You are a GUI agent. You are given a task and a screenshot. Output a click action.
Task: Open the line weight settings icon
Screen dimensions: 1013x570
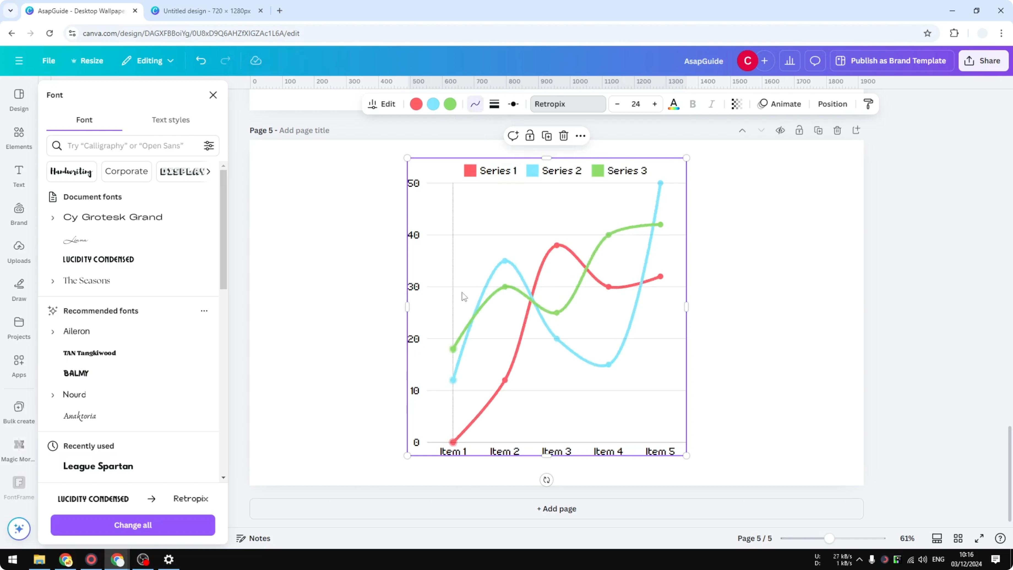[x=494, y=104]
